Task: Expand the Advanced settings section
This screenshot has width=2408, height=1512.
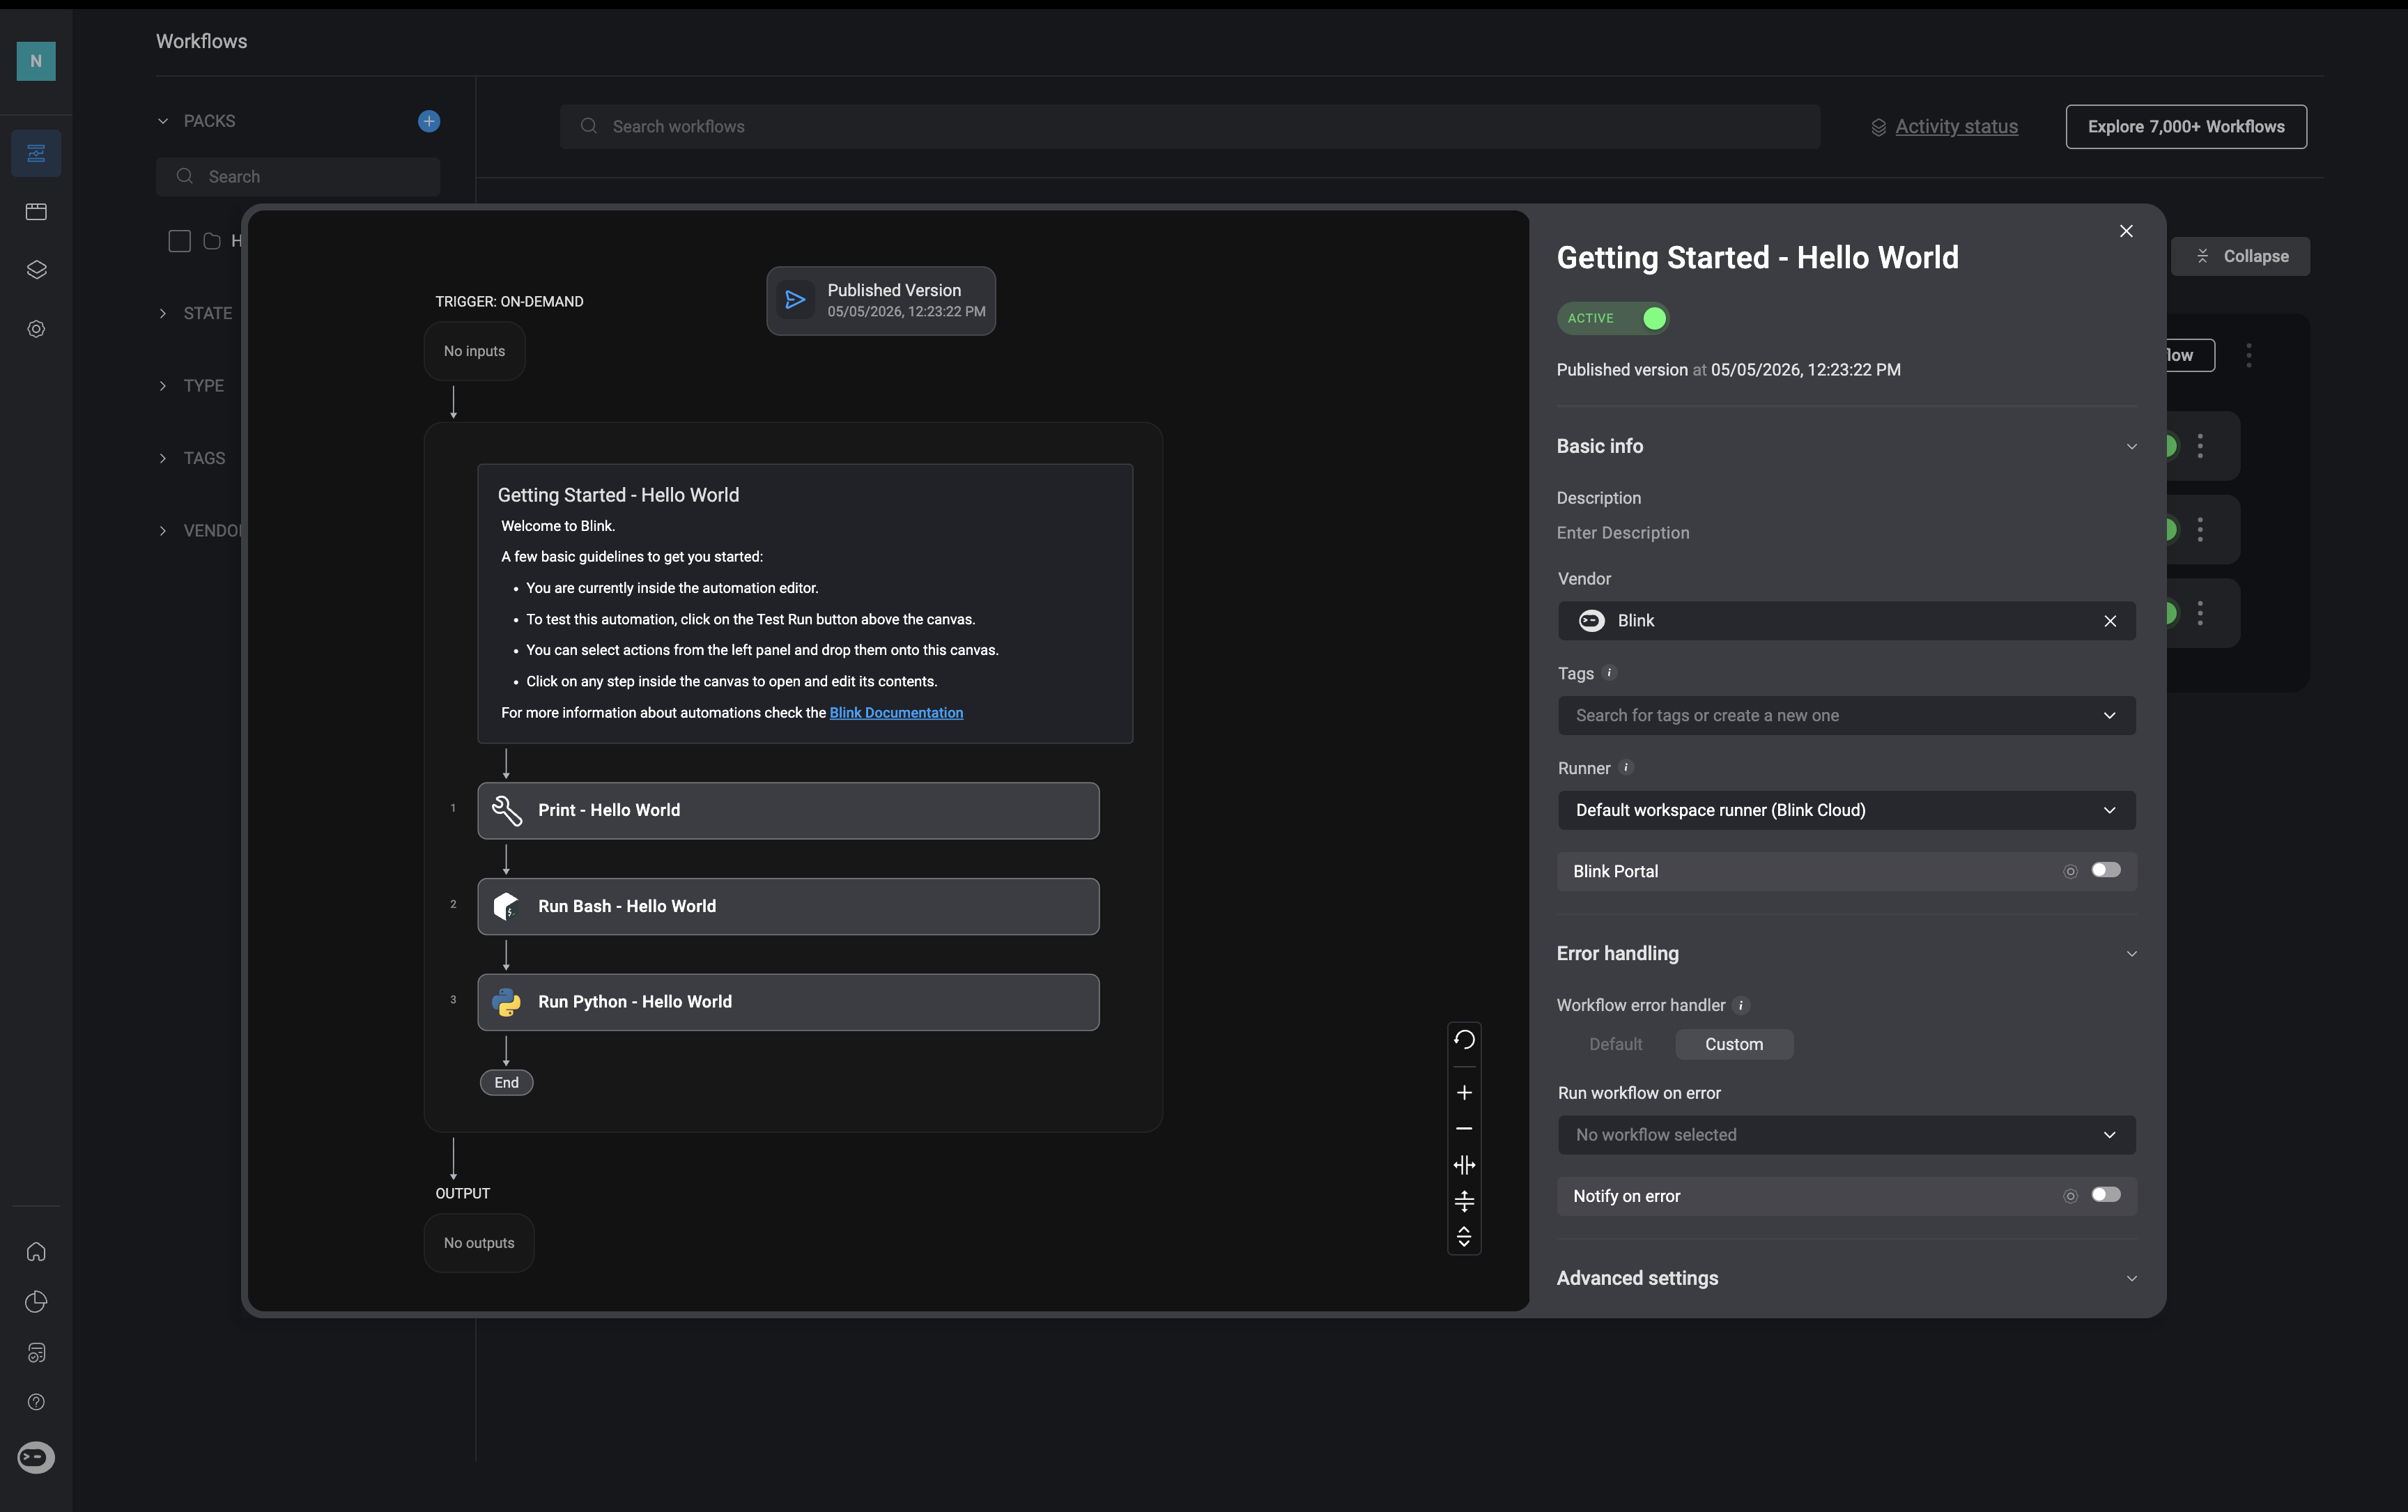Action: [x=2131, y=1279]
